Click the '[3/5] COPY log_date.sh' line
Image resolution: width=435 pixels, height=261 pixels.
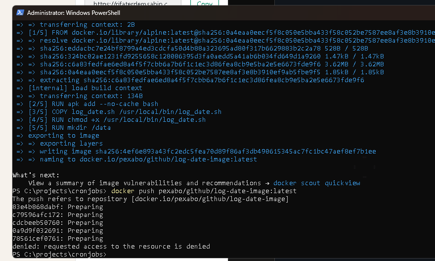click(119, 112)
